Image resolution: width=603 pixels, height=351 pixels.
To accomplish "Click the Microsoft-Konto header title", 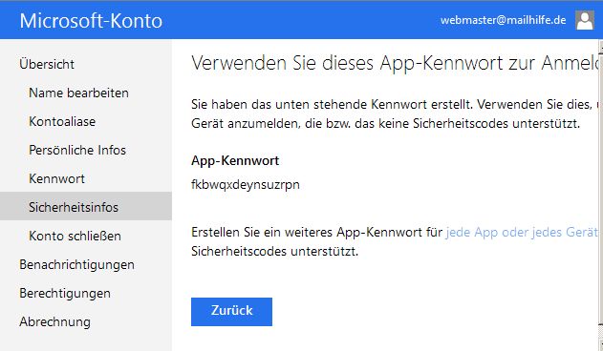I will click(91, 21).
